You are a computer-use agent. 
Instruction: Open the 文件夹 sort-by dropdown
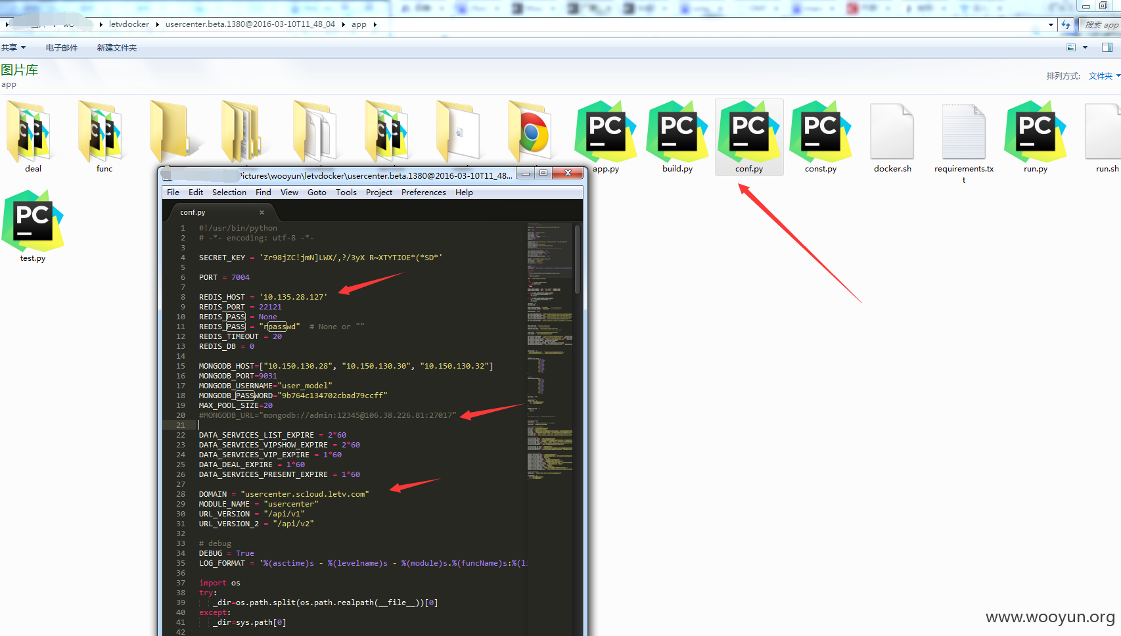pyautogui.click(x=1104, y=76)
